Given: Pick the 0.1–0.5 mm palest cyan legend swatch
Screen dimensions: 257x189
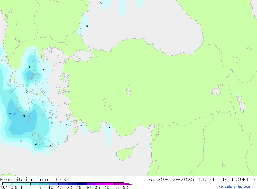Looking at the screenshot, I should [7, 184].
